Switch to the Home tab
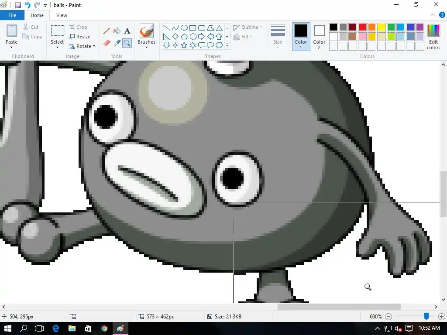Viewport: 447px width, 335px height. click(x=37, y=15)
